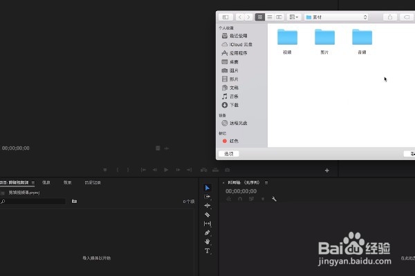Image resolution: width=415 pixels, height=276 pixels.
Task: Click the 选项 button in dialog
Action: [229, 154]
